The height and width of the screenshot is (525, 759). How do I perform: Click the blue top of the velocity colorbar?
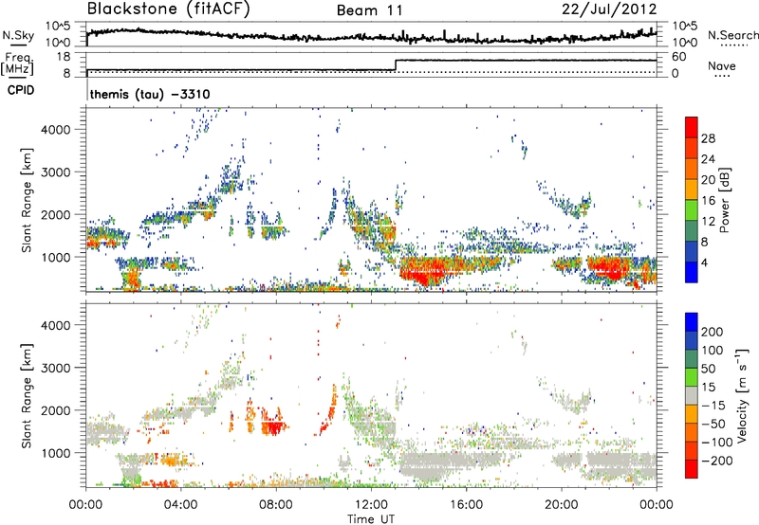(x=692, y=322)
